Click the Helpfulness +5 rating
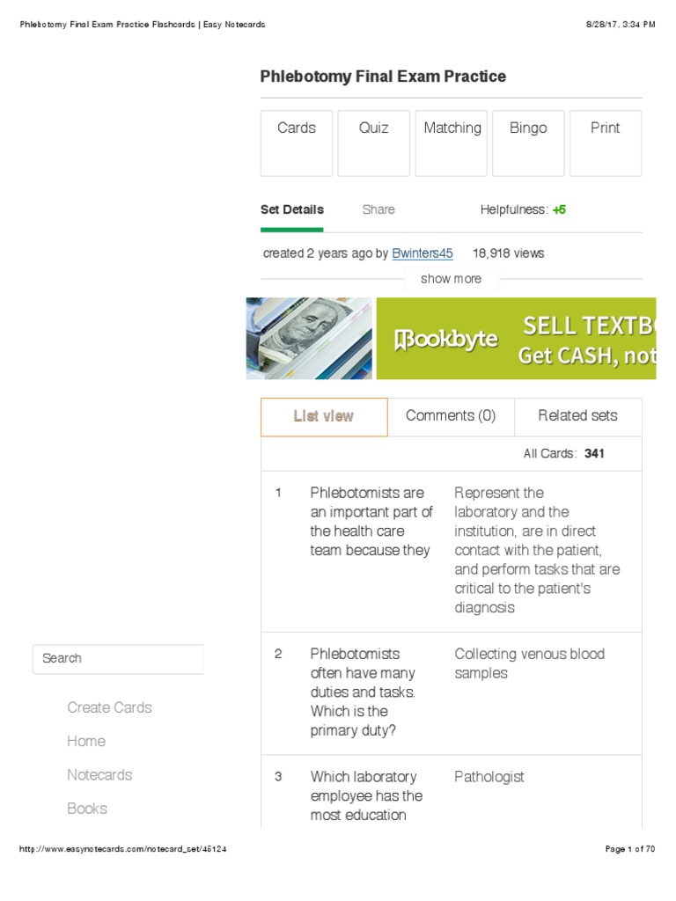The width and height of the screenshot is (676, 901). coord(559,209)
